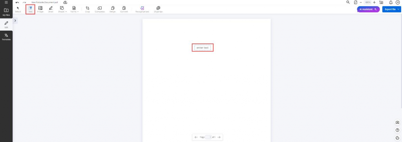
Task: Click the cloud sync icon
Action: (65, 2)
